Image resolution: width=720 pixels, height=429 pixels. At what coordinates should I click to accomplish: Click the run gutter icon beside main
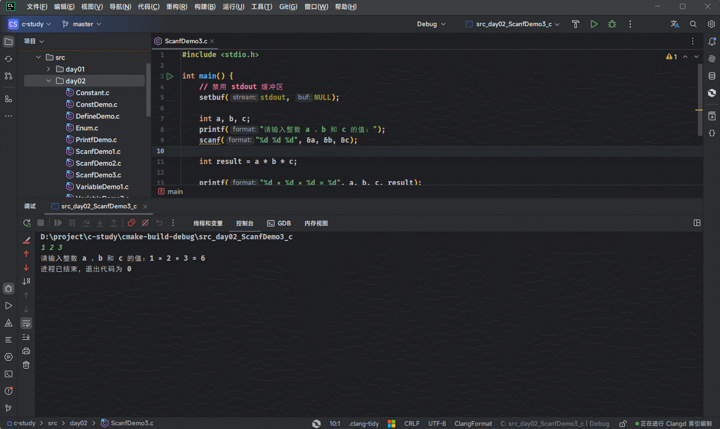(170, 76)
